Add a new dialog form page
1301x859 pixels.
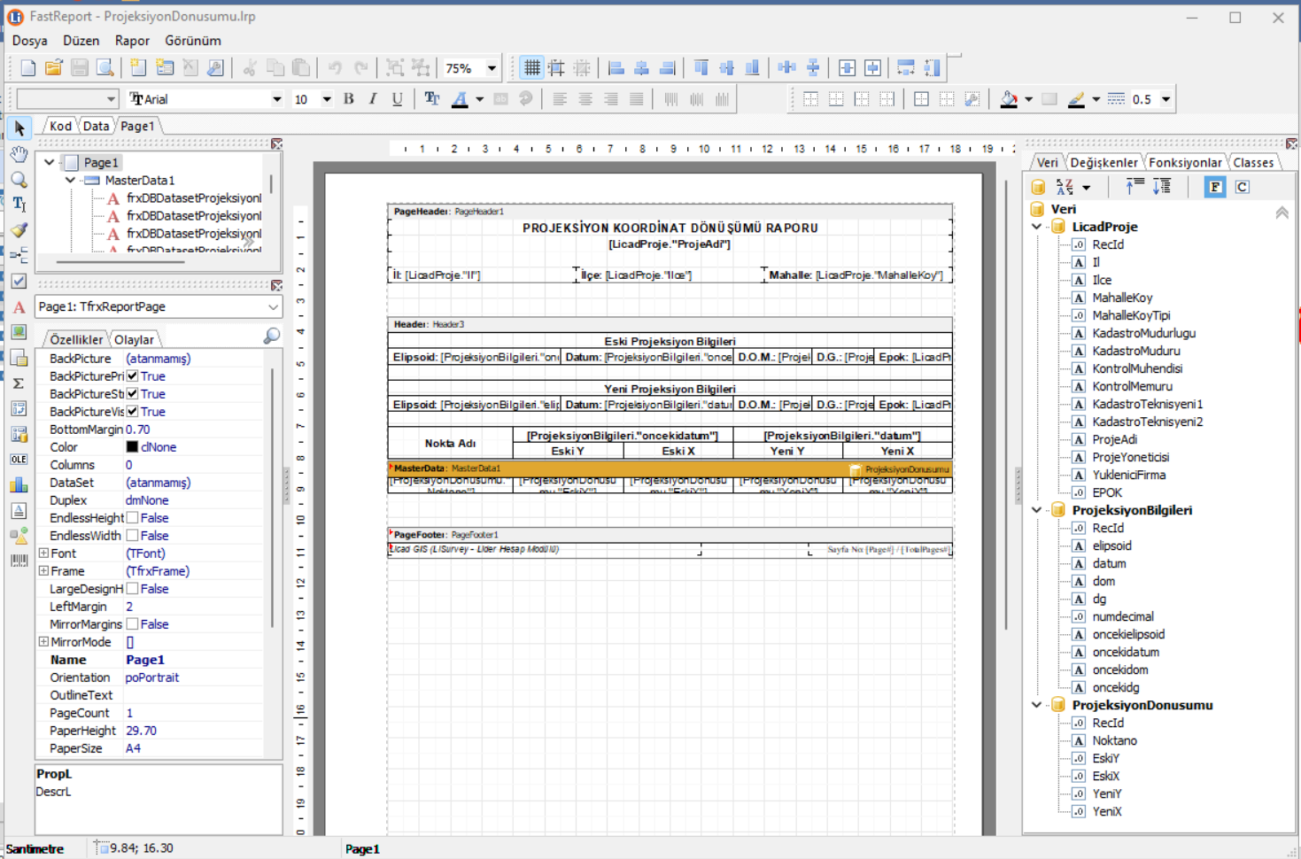pos(164,68)
